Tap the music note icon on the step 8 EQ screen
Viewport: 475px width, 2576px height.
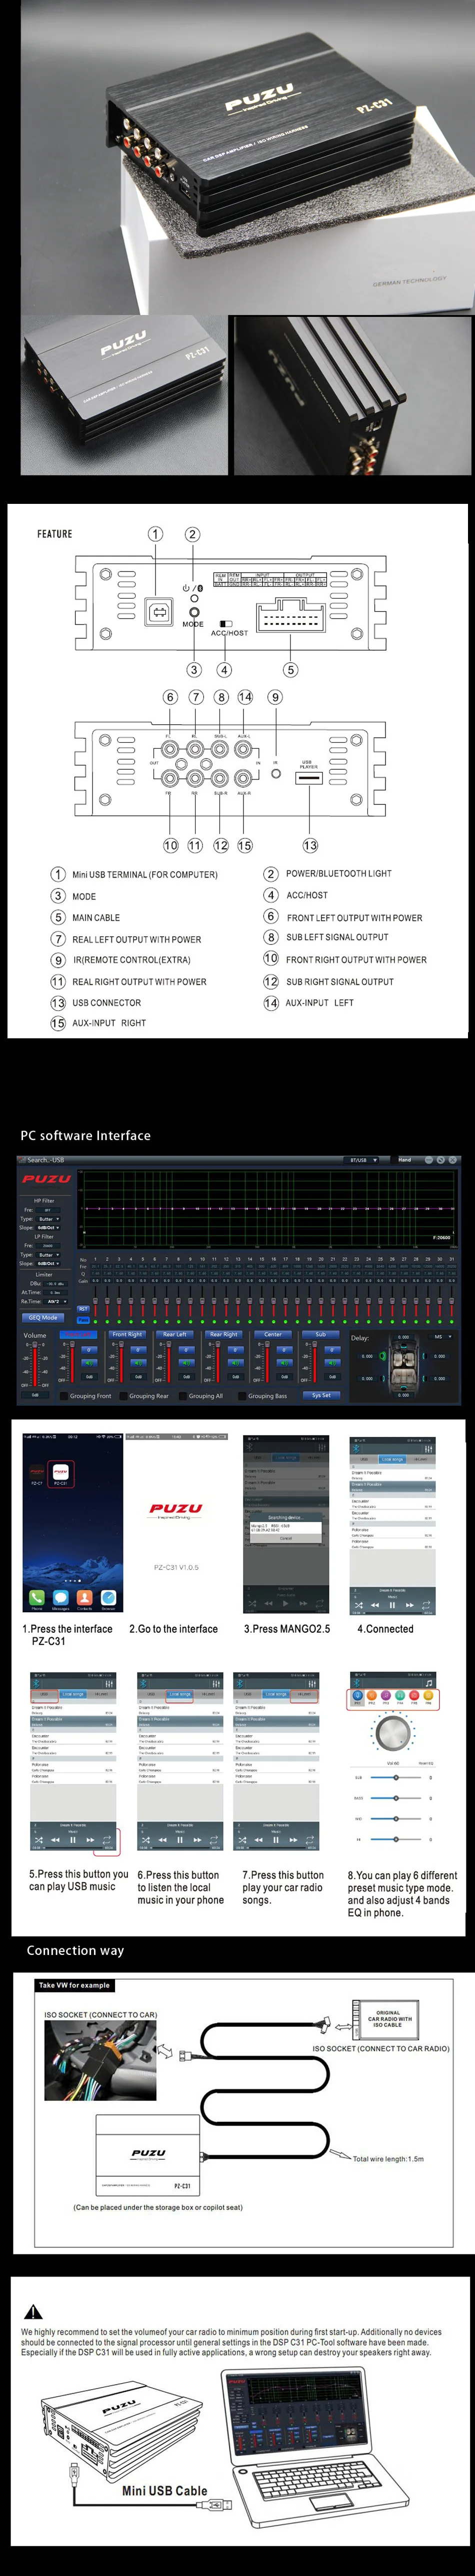429,1683
